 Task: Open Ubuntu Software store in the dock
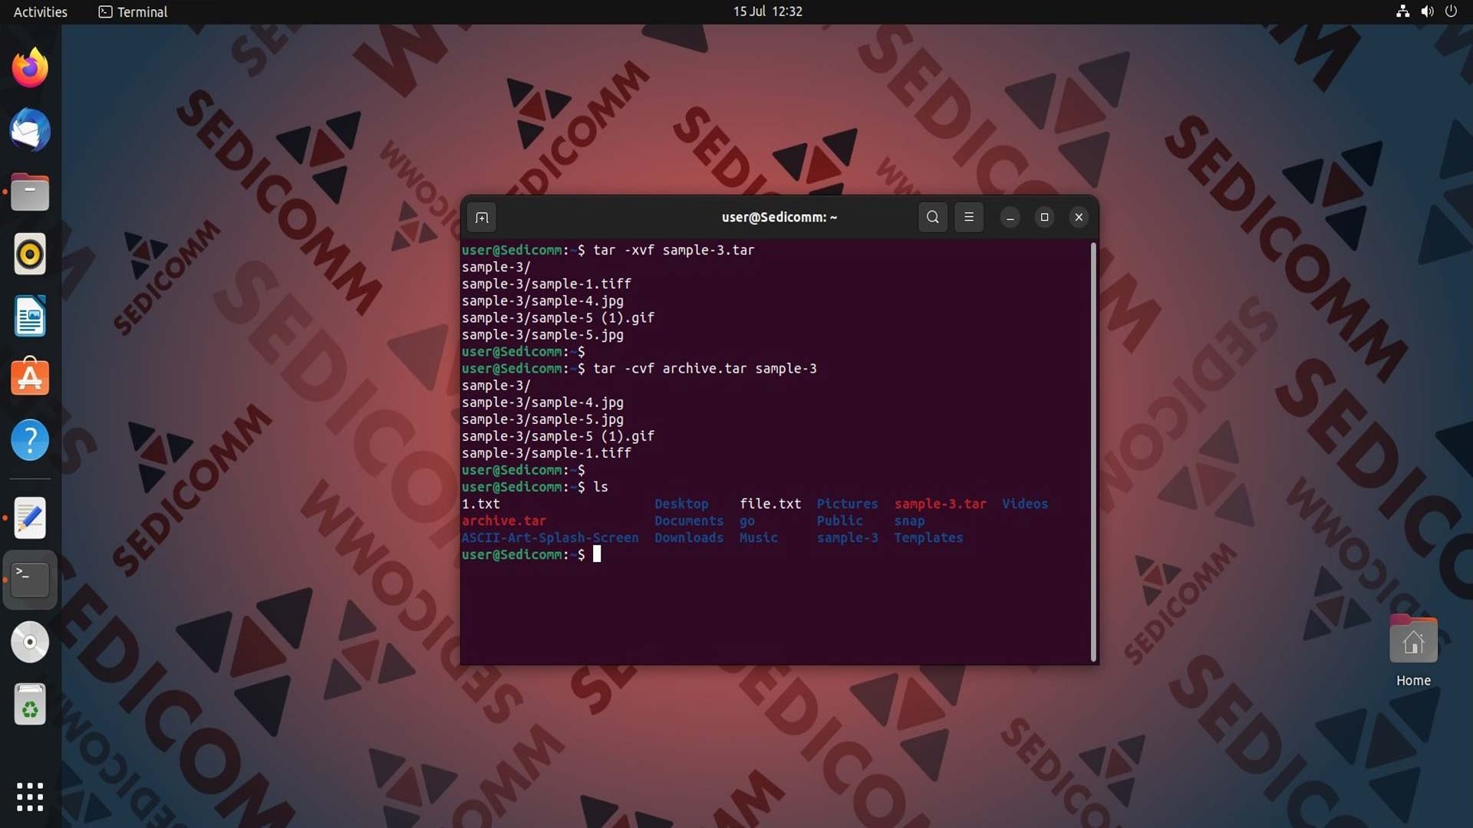click(30, 378)
